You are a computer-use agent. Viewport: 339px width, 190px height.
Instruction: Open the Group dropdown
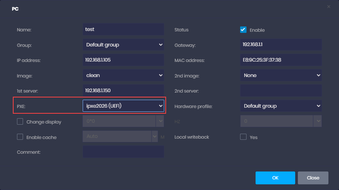[x=123, y=45]
